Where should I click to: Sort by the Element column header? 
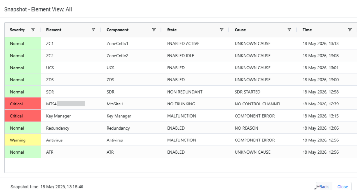53,30
